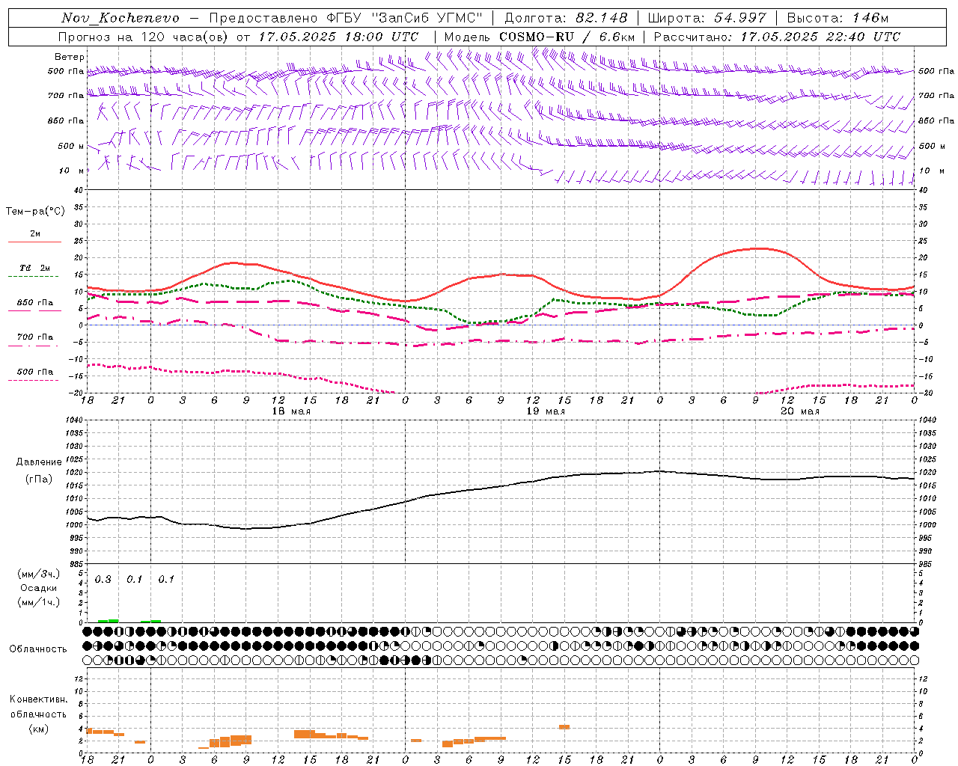Click the solid line sample under "2м" legend
The image size is (958, 766).
(34, 242)
